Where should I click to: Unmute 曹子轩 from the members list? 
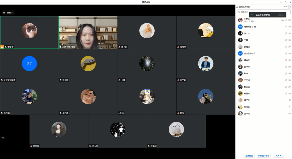click(290, 100)
